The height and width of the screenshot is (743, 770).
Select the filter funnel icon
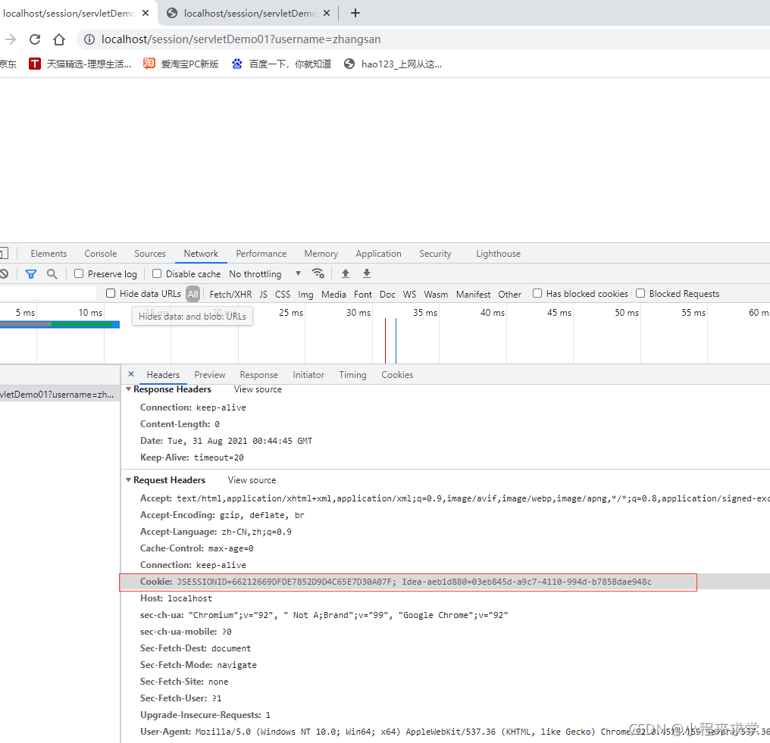(31, 273)
